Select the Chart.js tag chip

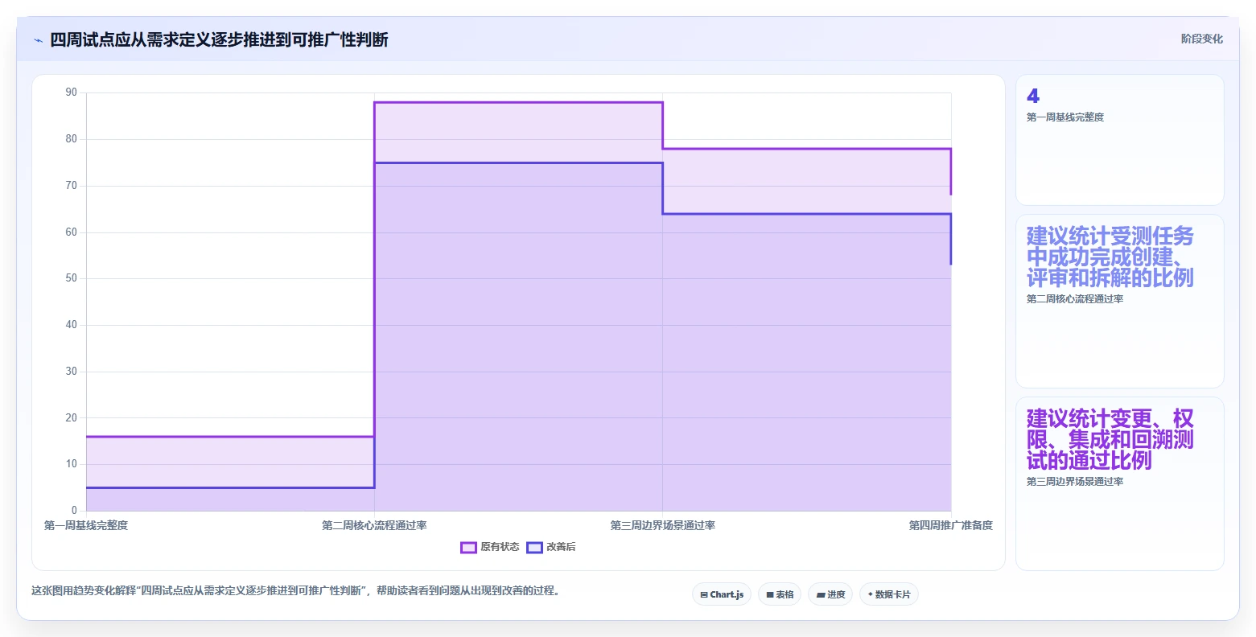tap(722, 594)
